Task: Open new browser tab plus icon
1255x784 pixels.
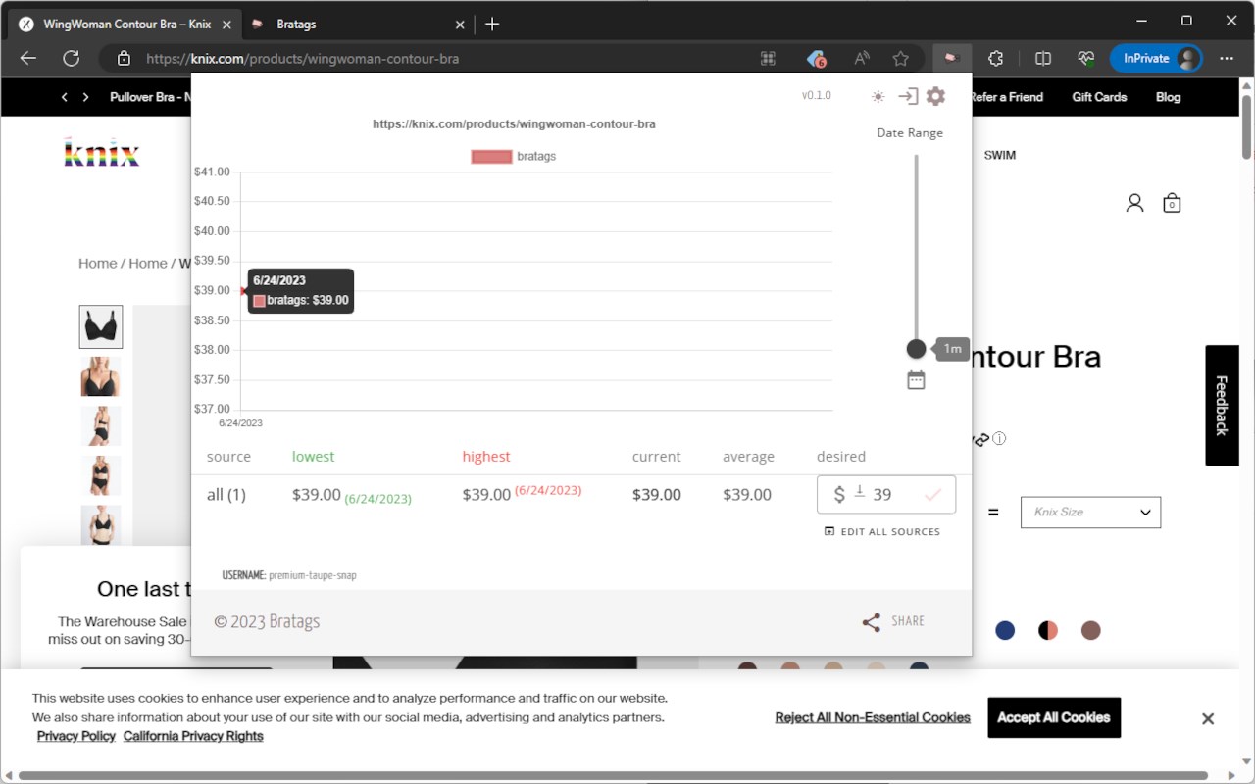Action: (x=492, y=24)
